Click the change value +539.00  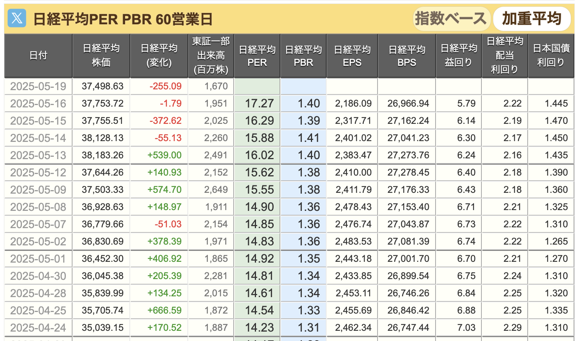[165, 155]
